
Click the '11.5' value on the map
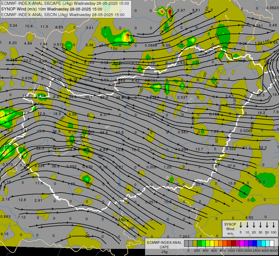(44, 27)
